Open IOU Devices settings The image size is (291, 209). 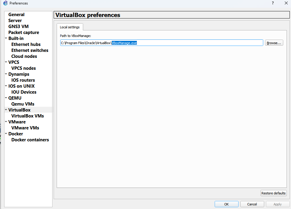click(x=24, y=92)
